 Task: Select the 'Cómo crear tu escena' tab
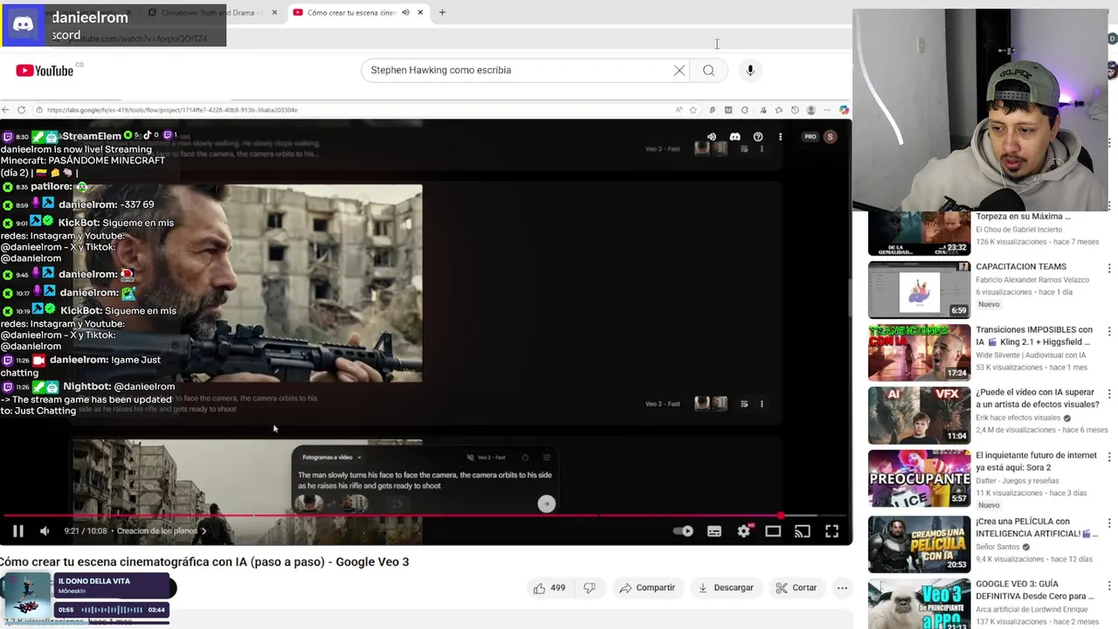tap(349, 12)
